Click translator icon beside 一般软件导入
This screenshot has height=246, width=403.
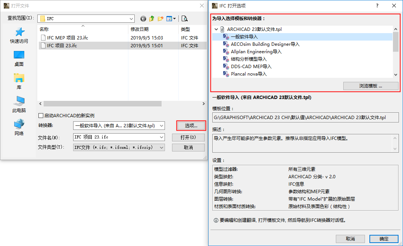(x=226, y=37)
